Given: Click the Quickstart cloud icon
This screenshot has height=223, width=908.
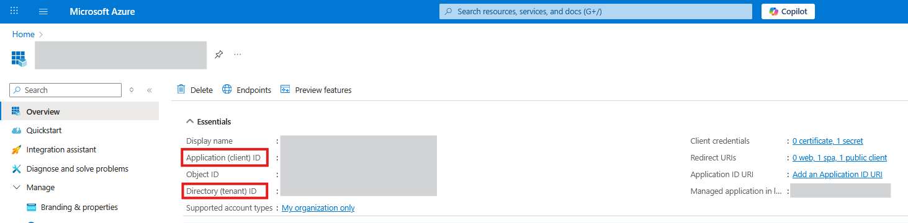Looking at the screenshot, I should click(16, 131).
